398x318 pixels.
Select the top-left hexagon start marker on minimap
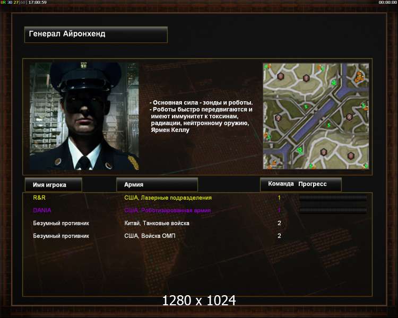[x=280, y=76]
